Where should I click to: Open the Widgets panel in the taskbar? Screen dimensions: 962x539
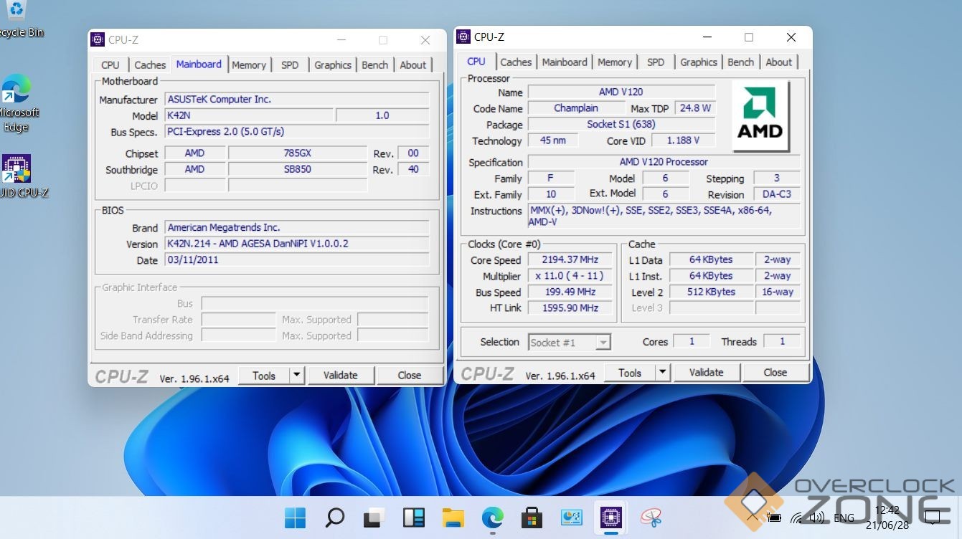[413, 517]
